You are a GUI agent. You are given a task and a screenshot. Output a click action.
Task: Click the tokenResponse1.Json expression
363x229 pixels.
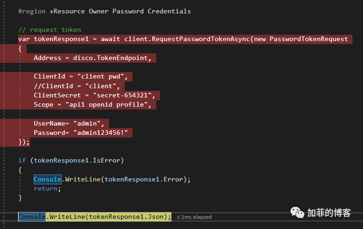(x=127, y=217)
